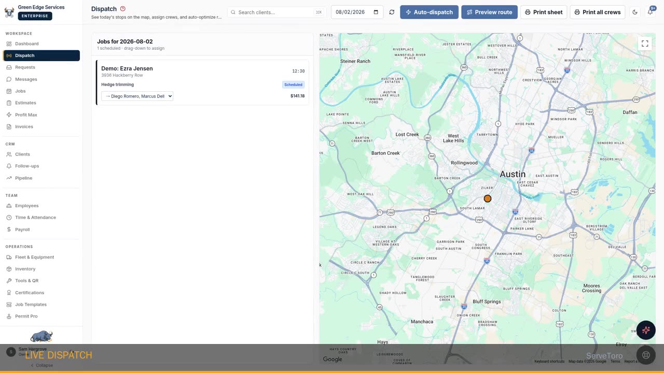Click the Scheduled status badge

coord(293,84)
